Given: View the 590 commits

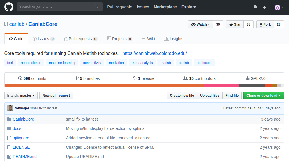Looking at the screenshot, I should pos(32,78).
